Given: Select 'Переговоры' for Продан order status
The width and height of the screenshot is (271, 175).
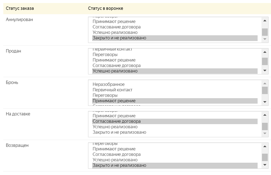Looking at the screenshot, I should [105, 55].
